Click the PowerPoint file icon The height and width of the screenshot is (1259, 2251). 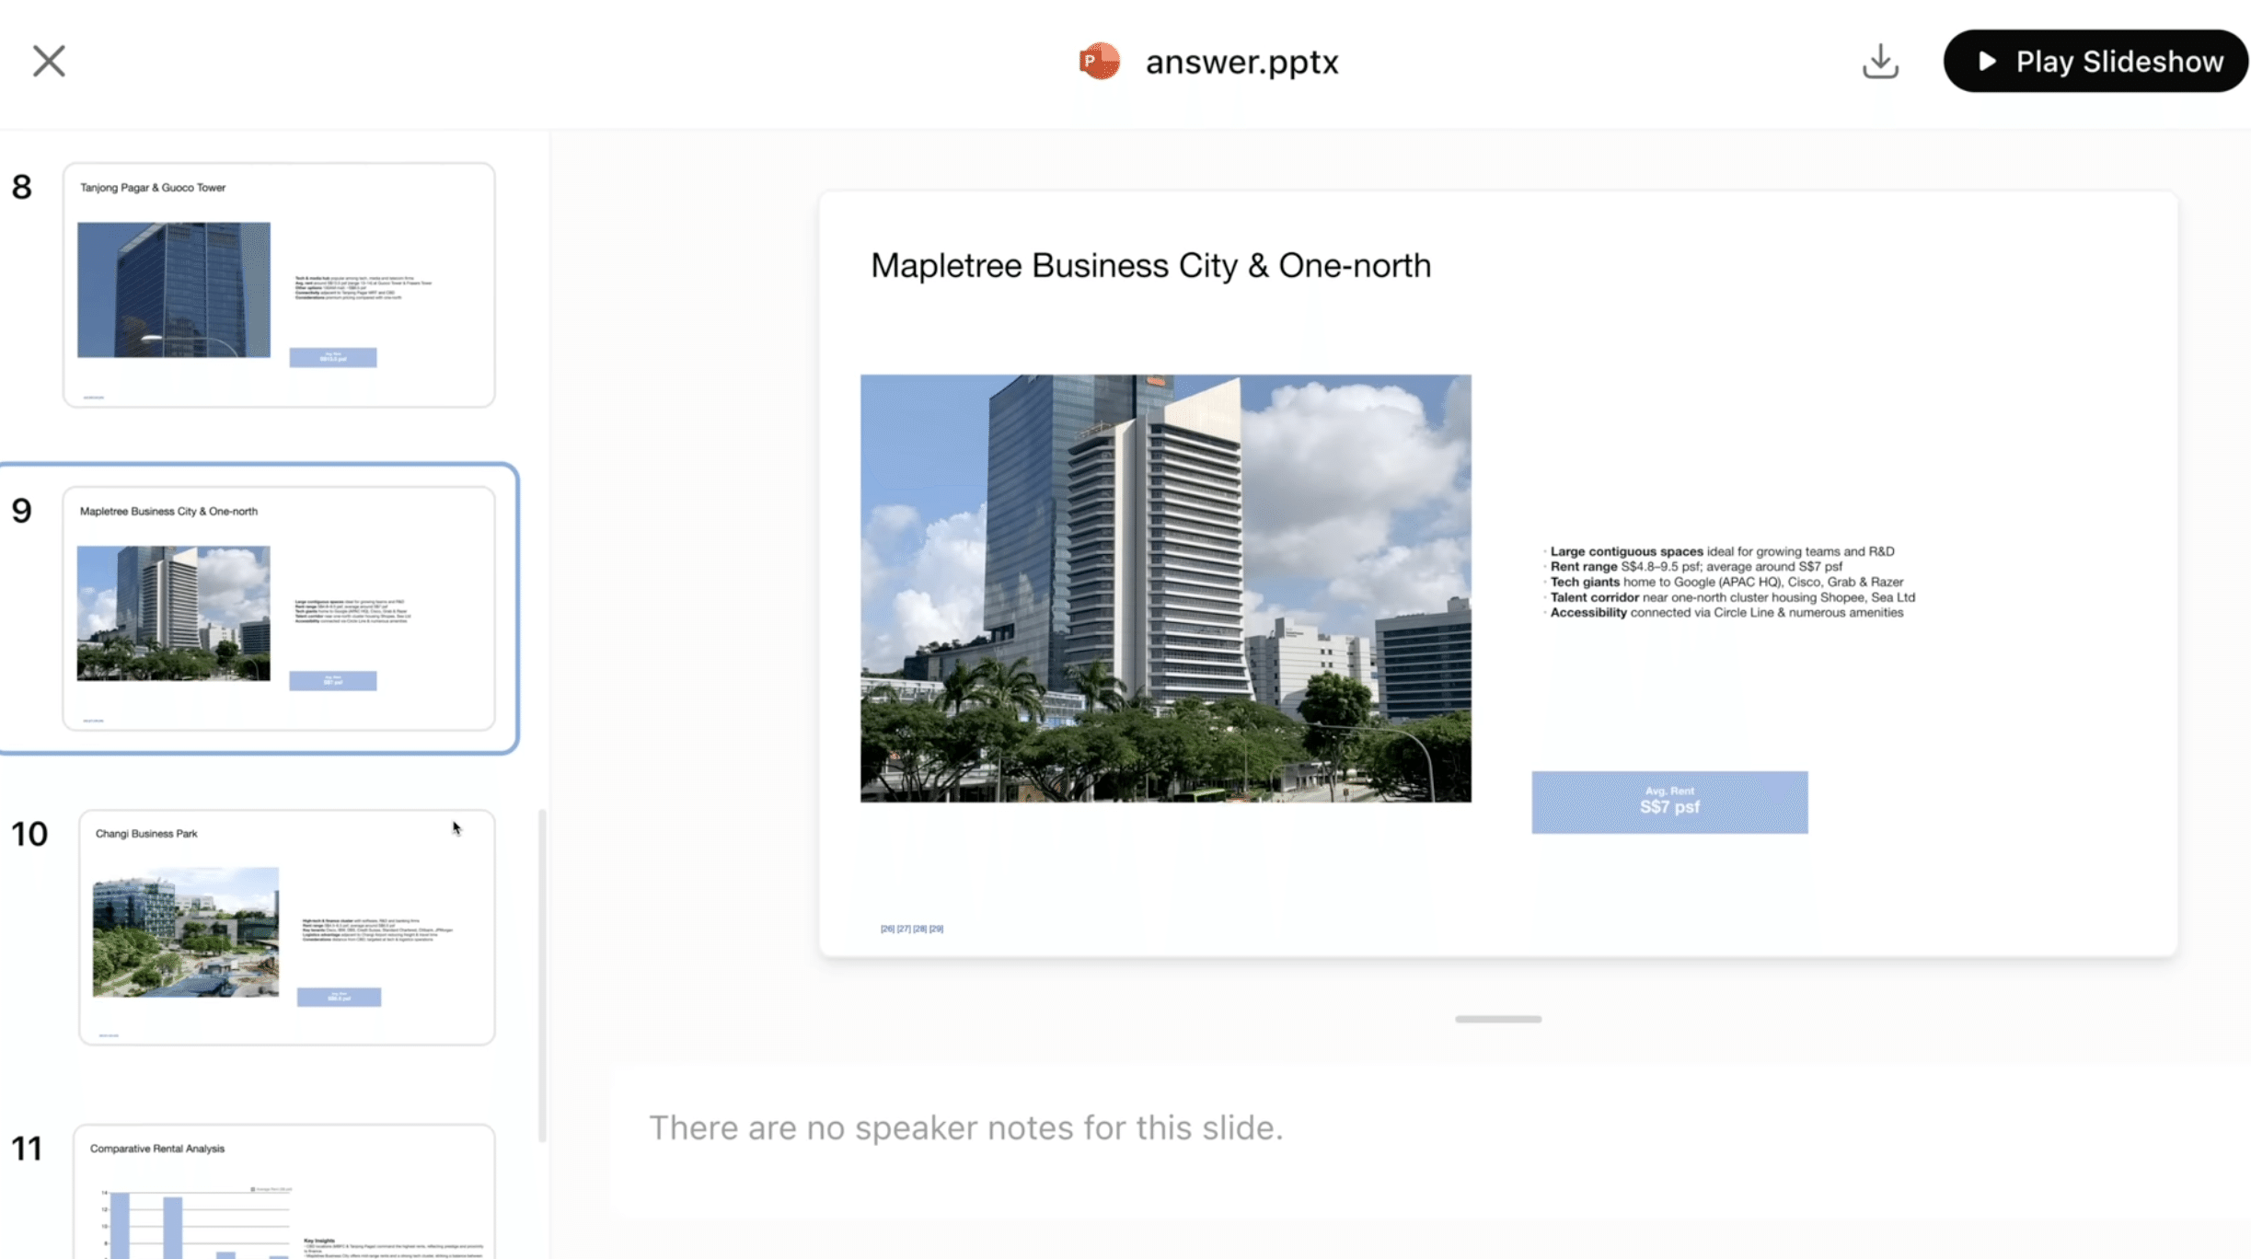tap(1099, 62)
